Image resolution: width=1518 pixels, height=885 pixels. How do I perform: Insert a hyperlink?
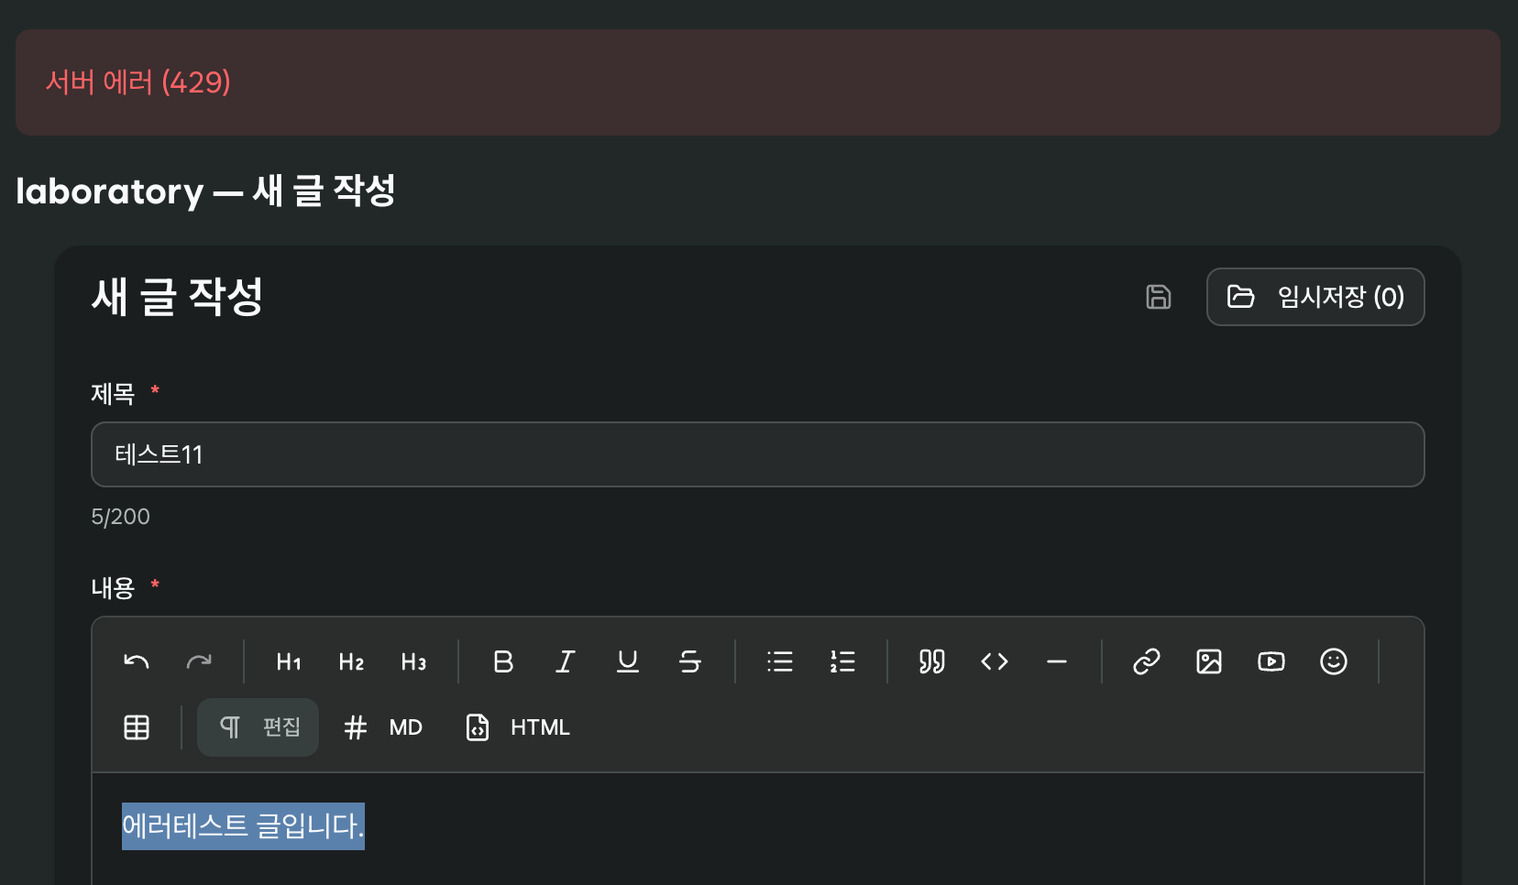pos(1147,661)
